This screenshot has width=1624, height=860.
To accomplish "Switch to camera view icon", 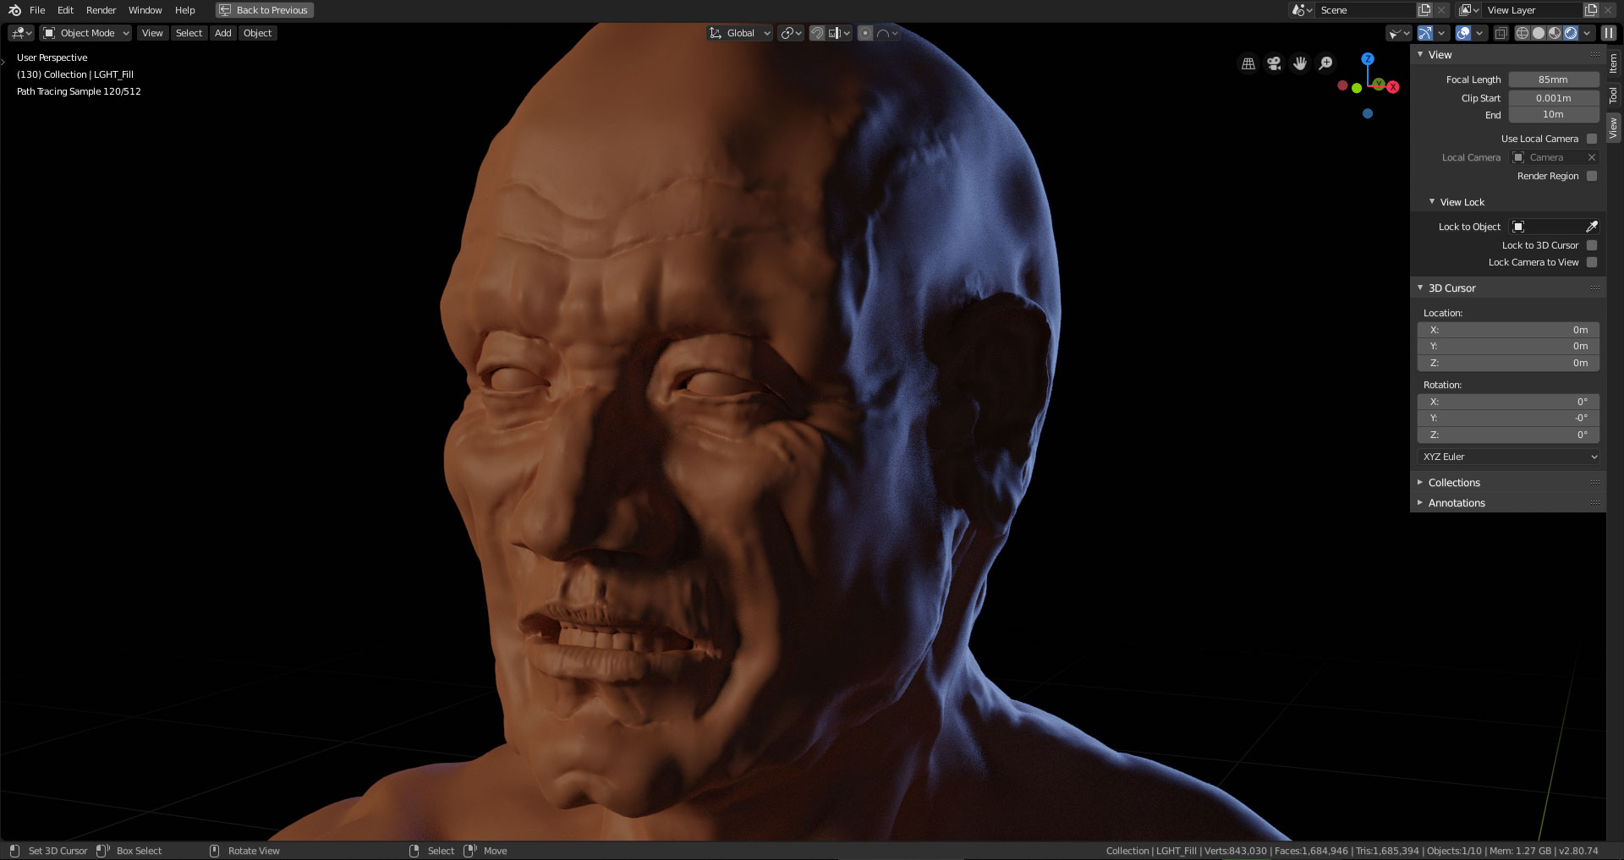I will click(1274, 63).
